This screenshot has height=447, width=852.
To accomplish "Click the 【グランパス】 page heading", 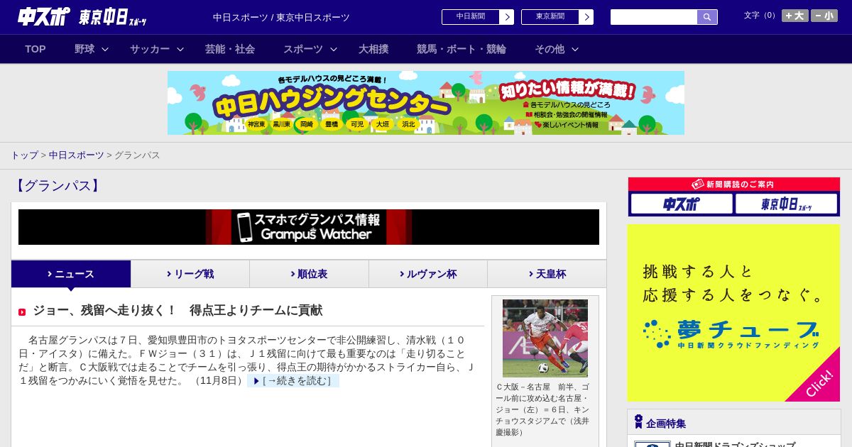I will (58, 186).
